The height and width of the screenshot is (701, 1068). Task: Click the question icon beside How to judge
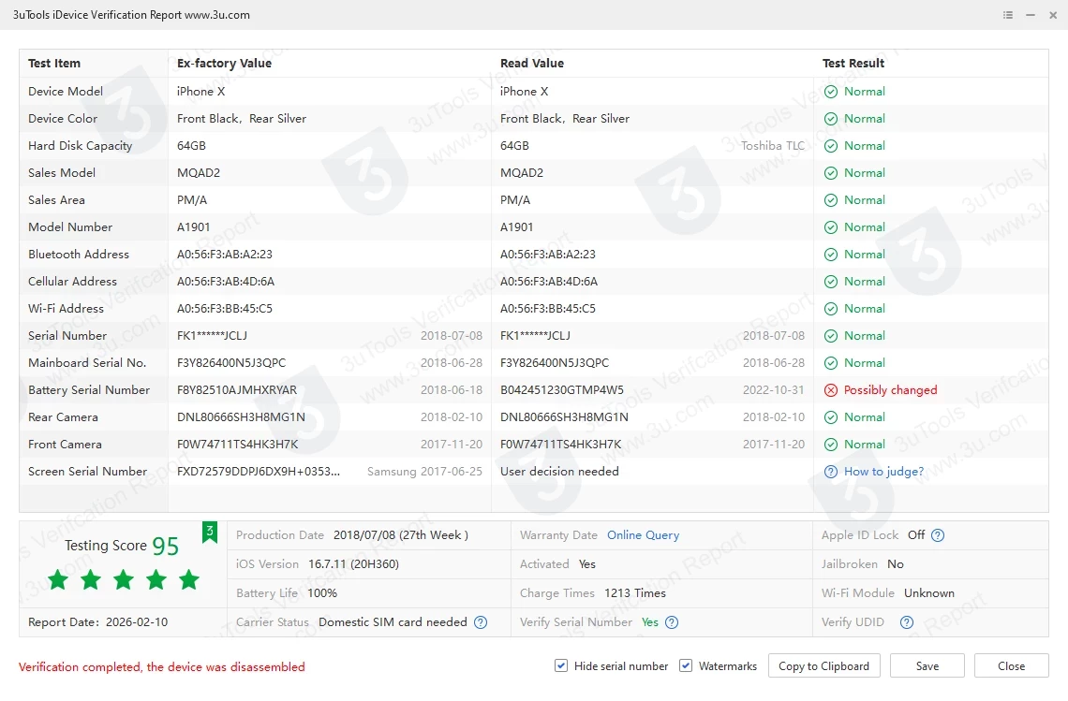click(x=831, y=472)
